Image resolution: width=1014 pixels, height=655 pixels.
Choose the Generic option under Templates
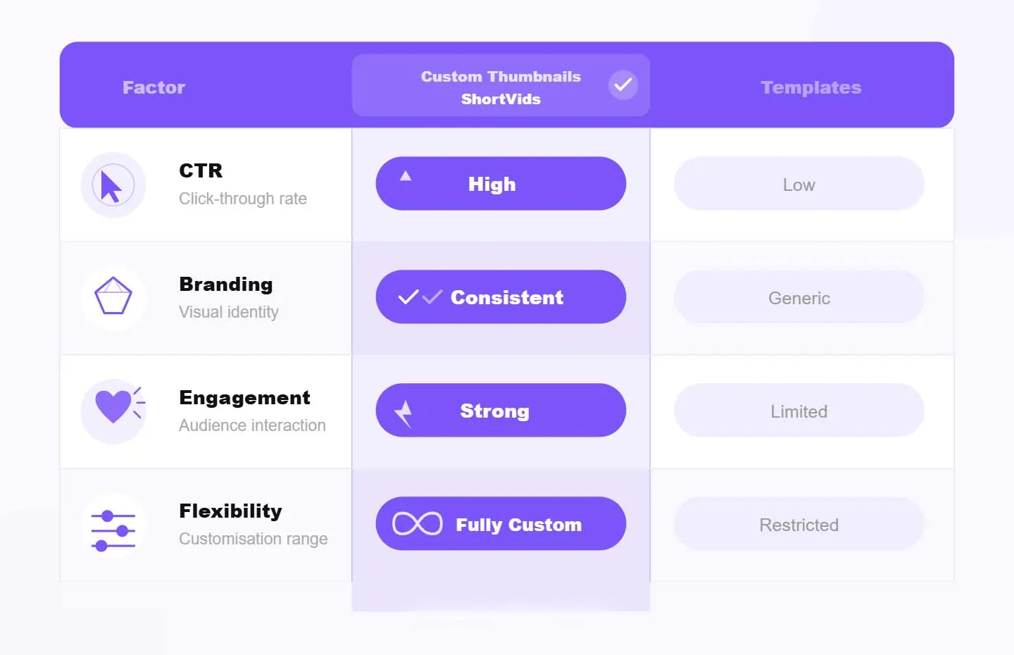(799, 298)
